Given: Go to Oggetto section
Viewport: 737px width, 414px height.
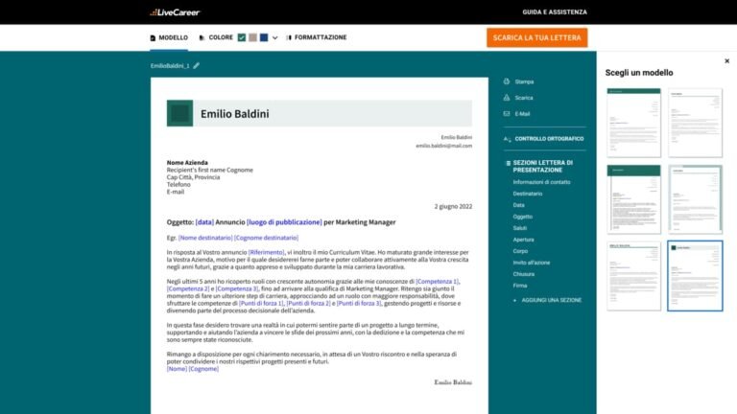Looking at the screenshot, I should 523,217.
